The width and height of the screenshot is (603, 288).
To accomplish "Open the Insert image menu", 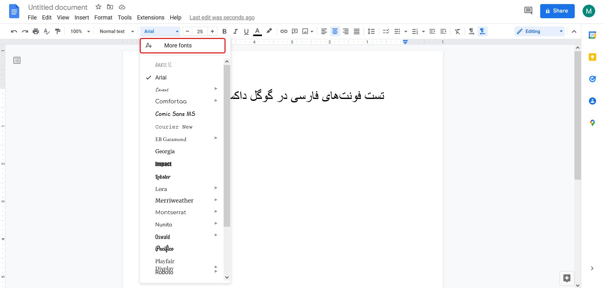I will pyautogui.click(x=307, y=31).
